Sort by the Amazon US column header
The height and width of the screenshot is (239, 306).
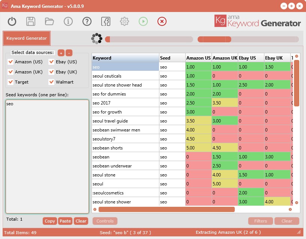point(198,58)
